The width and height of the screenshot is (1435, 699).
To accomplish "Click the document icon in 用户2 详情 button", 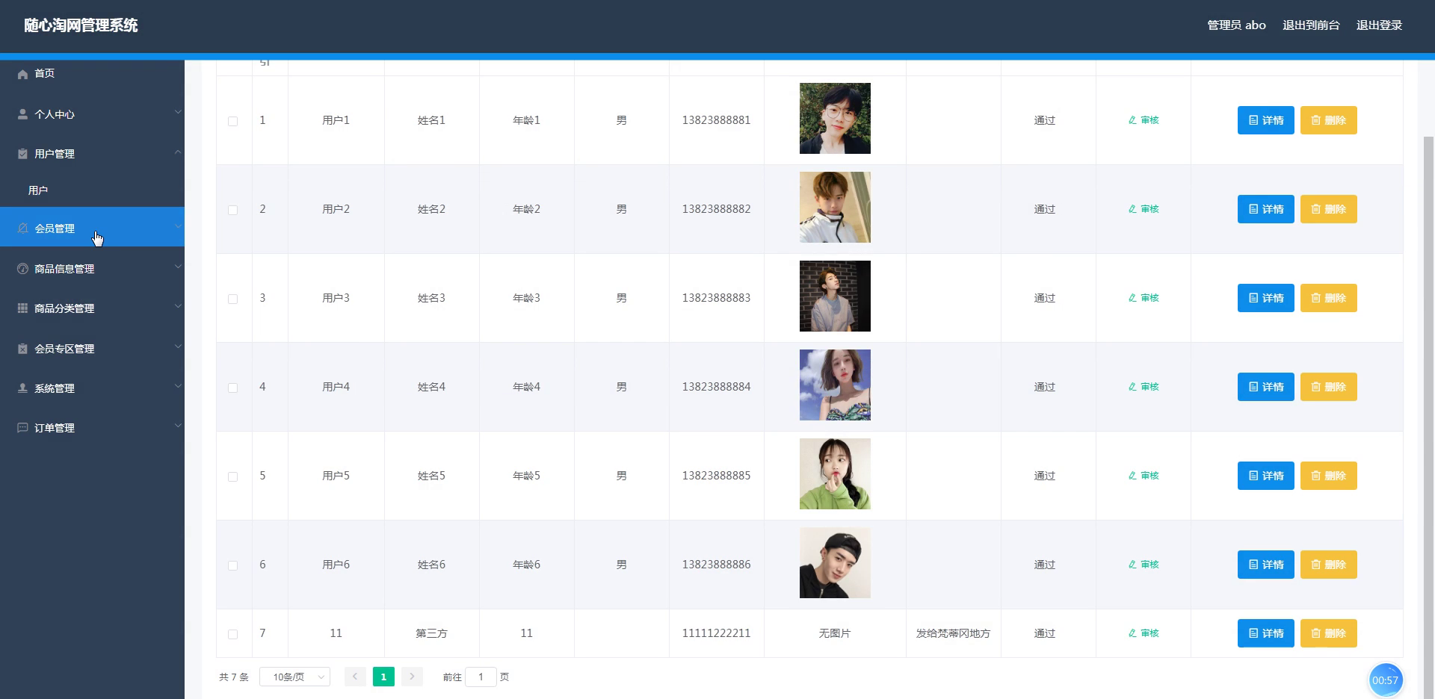I will (1253, 209).
